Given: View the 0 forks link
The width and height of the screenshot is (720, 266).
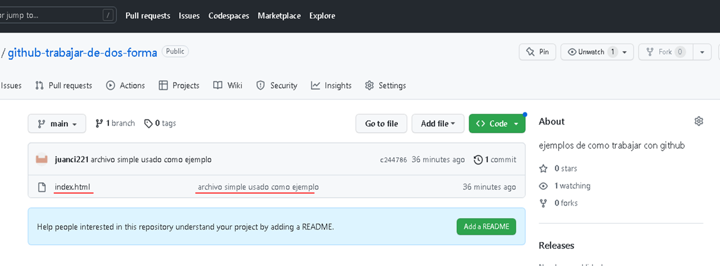Looking at the screenshot, I should pyautogui.click(x=558, y=203).
